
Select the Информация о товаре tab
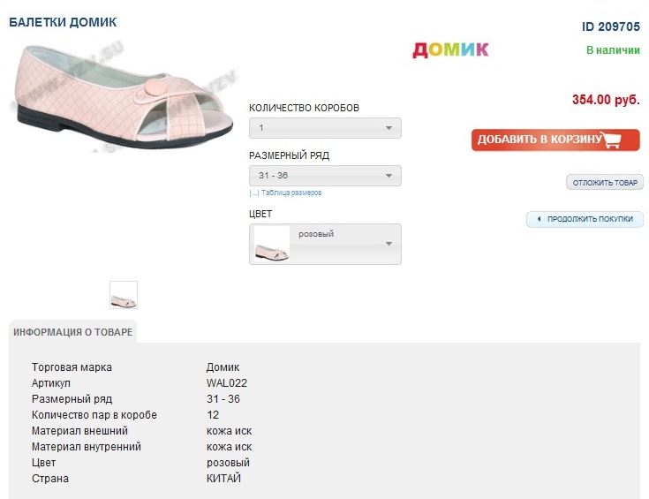73,332
